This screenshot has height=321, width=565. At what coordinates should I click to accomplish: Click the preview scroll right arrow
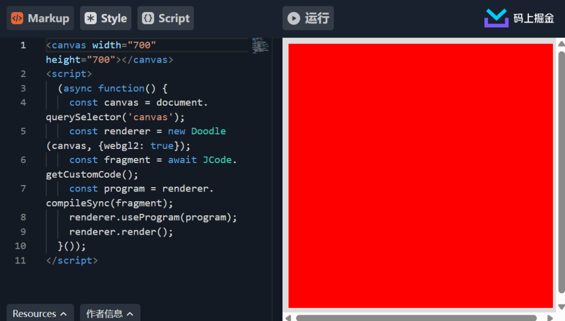550,318
